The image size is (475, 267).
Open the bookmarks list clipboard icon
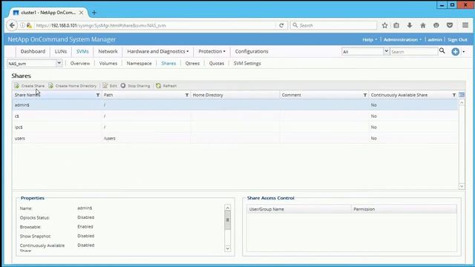396,25
